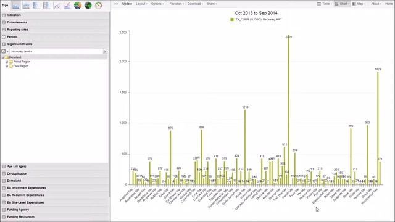Click the in-country level selection field

pyautogui.click(x=56, y=51)
